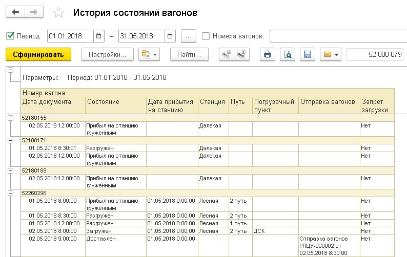407x257 pixels.
Task: Open calendar for the period start date
Action: (98, 36)
